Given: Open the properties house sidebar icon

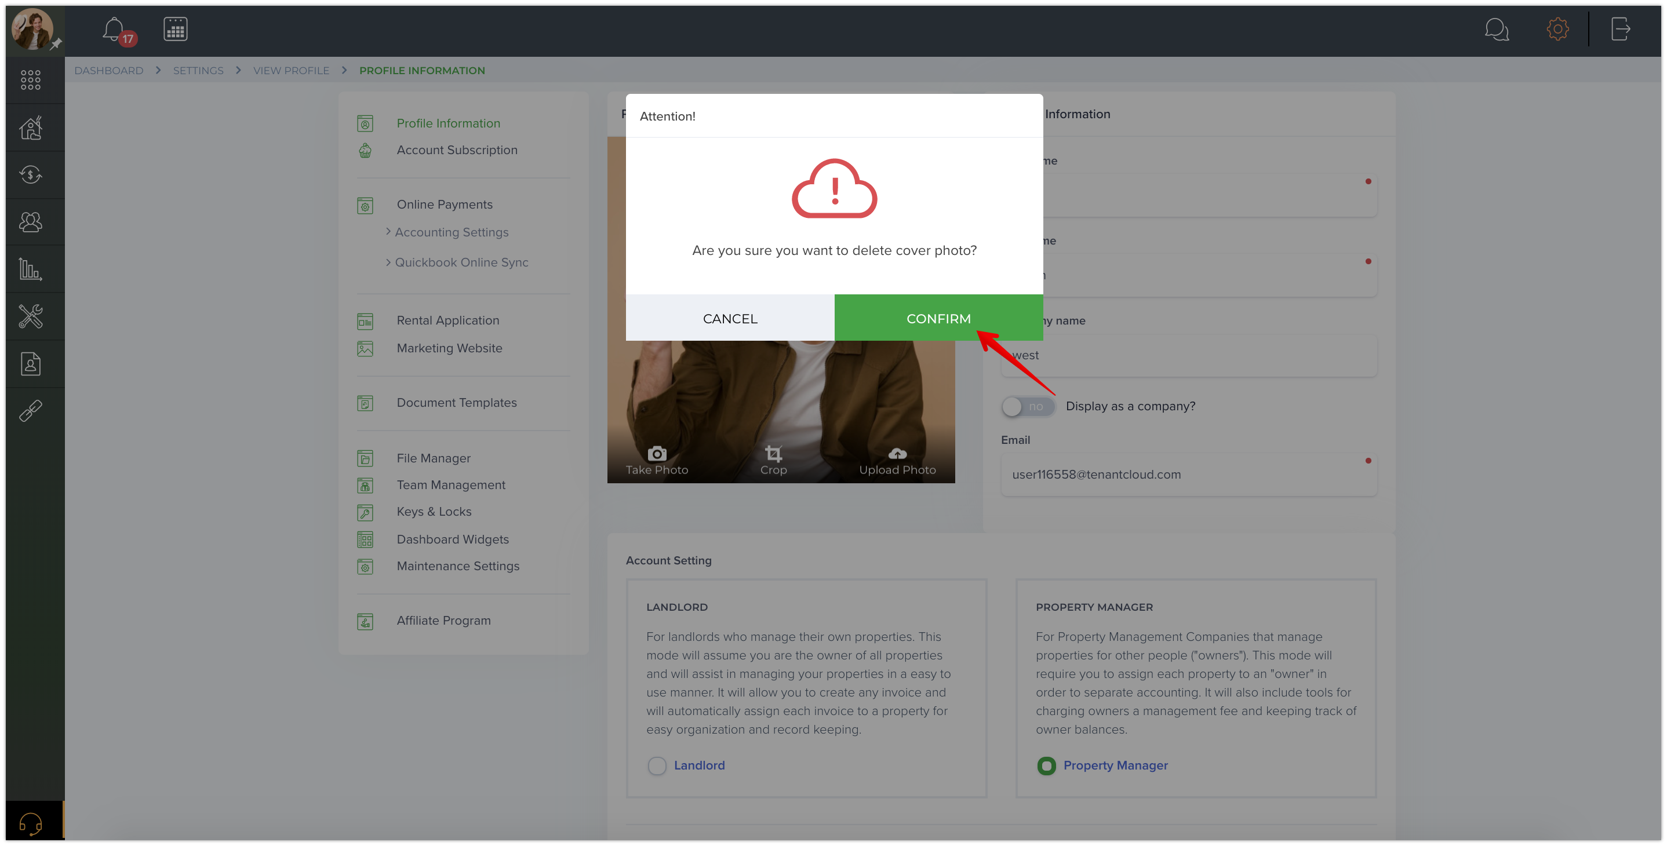Looking at the screenshot, I should 30,127.
